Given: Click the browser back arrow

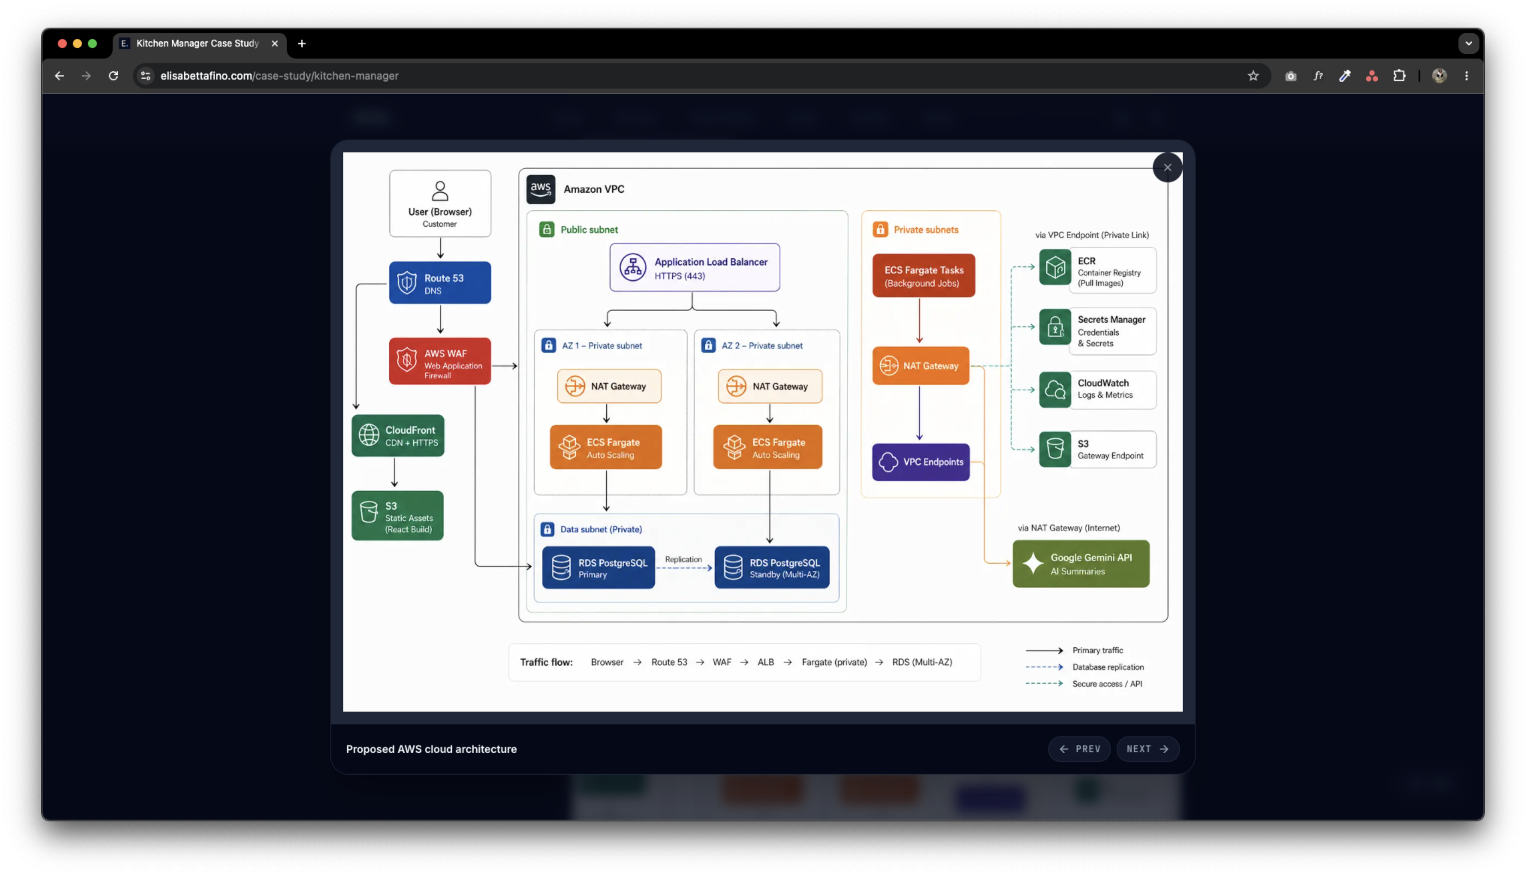Looking at the screenshot, I should (59, 76).
